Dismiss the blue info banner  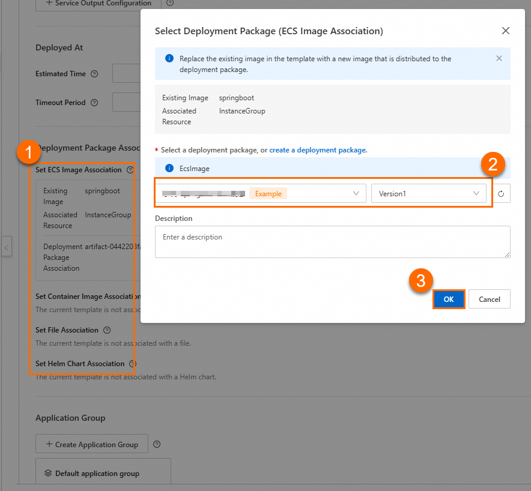click(499, 59)
